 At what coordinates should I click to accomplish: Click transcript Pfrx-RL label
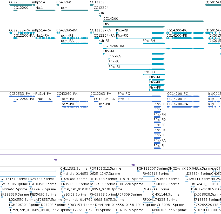[155, 82]
